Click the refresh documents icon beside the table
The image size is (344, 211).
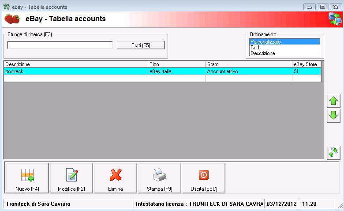click(x=333, y=153)
